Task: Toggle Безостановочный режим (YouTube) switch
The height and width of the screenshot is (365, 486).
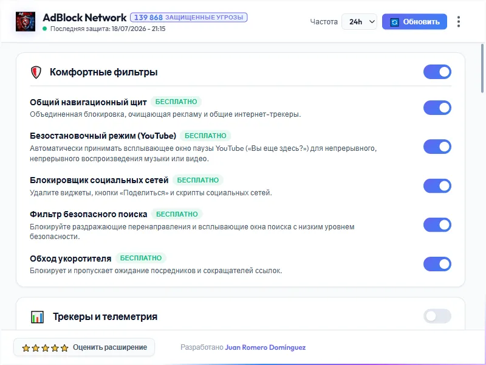Action: 437,147
